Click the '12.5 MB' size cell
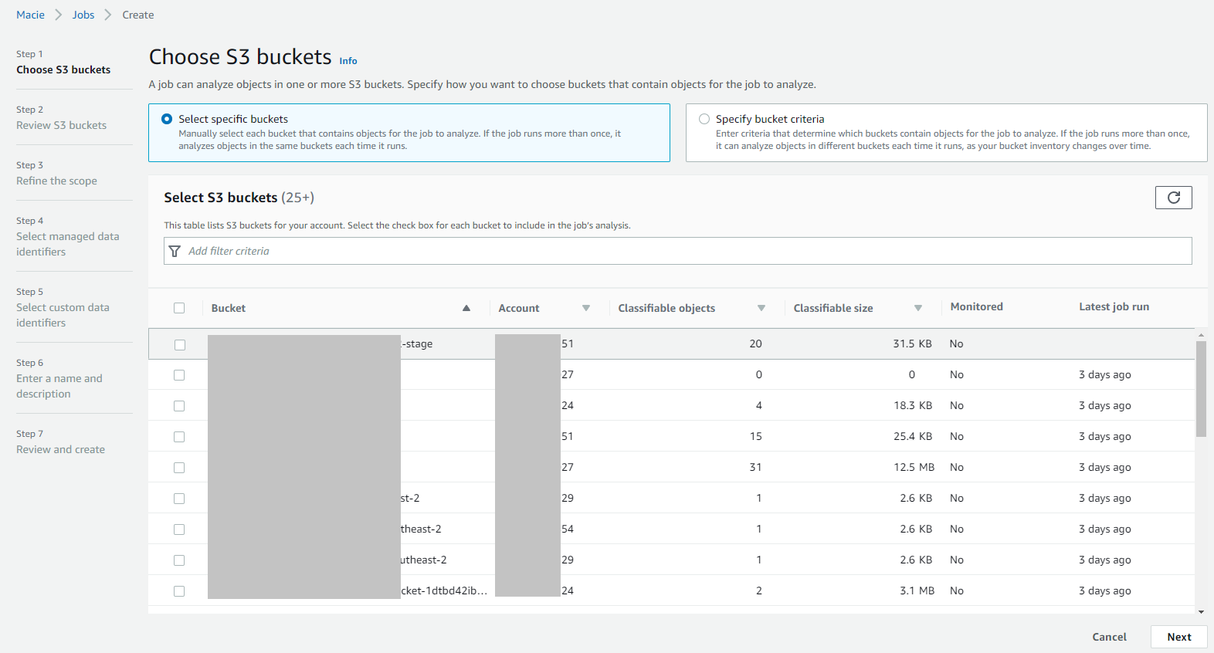 point(914,467)
